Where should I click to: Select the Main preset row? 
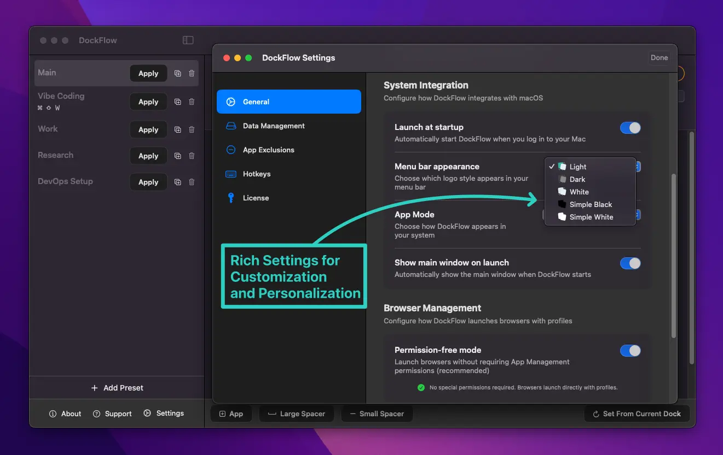[117, 73]
